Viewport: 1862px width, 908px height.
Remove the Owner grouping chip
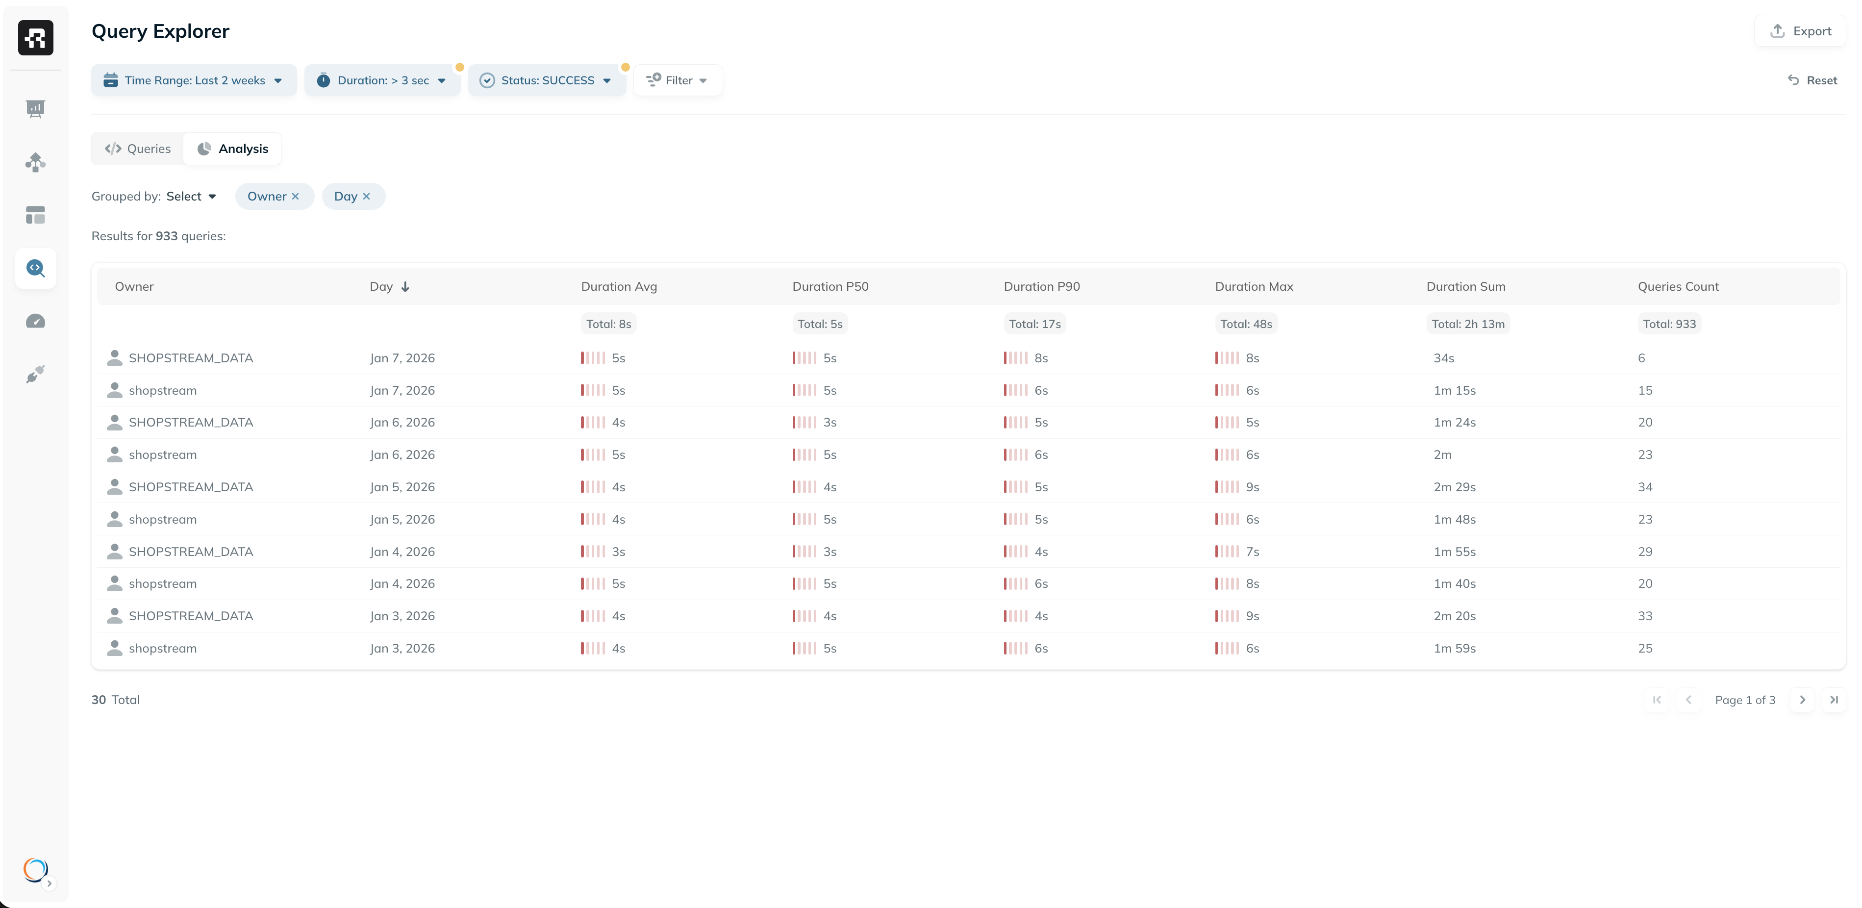(x=295, y=197)
